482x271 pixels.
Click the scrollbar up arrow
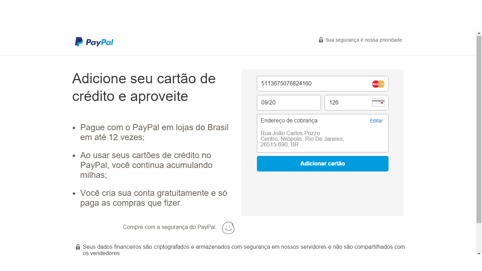point(479,34)
